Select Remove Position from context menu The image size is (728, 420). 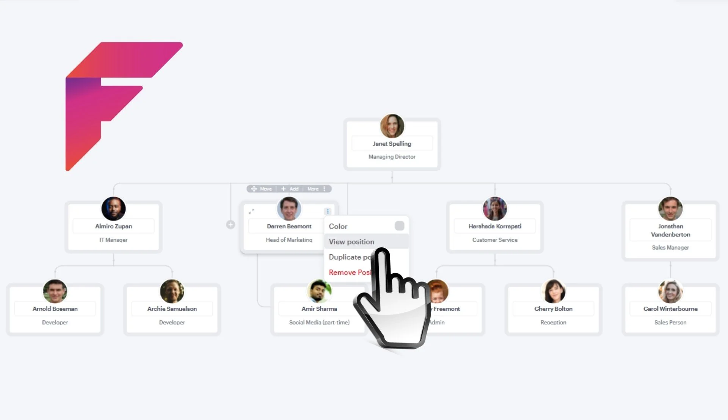pos(350,273)
